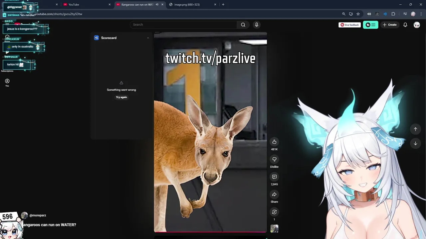Open the crossed-tools extension icon
The width and height of the screenshot is (426, 239).
click(x=377, y=14)
